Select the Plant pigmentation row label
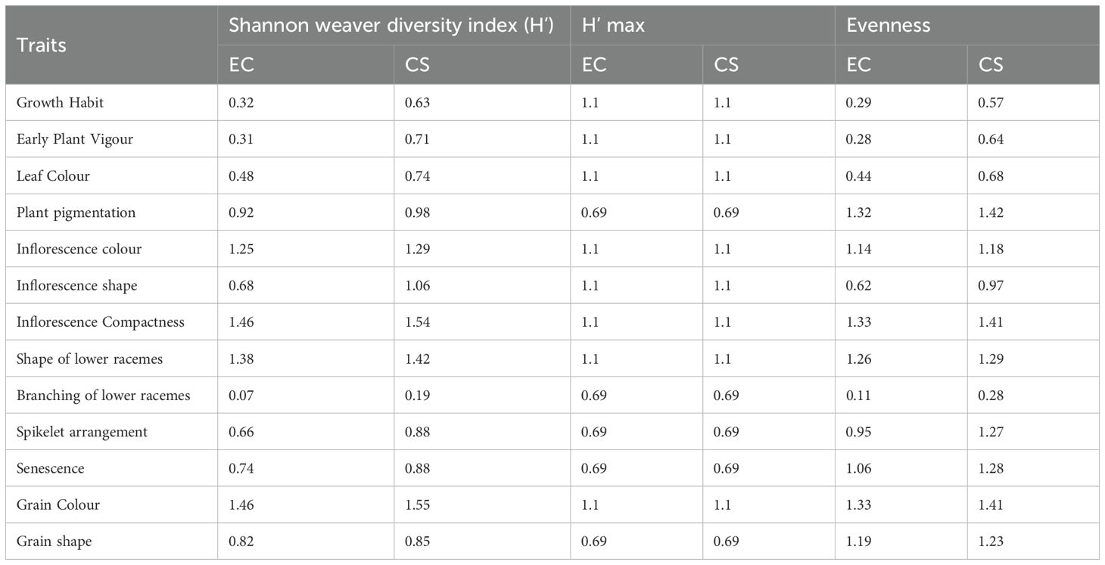Screen dimensions: 1105x565 pos(76,213)
